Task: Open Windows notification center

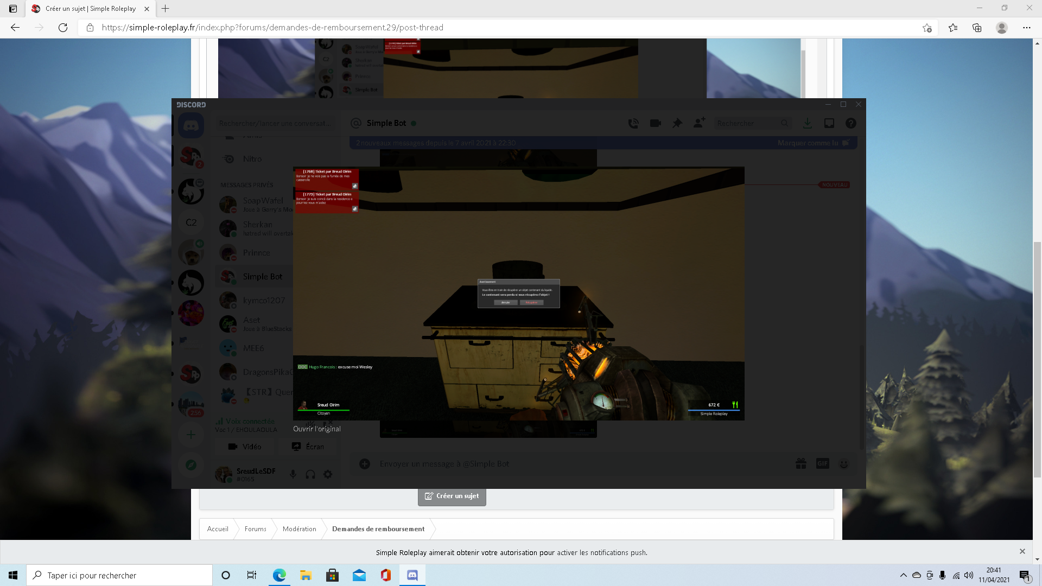Action: 1025,576
